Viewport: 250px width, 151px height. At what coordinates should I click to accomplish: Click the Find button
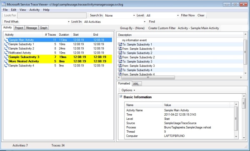pyautogui.click(x=152, y=22)
